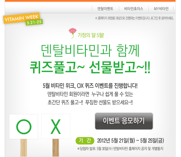This screenshot has width=181, height=157.
Task: Go to the MY비타민 menu
Action: click(x=161, y=9)
